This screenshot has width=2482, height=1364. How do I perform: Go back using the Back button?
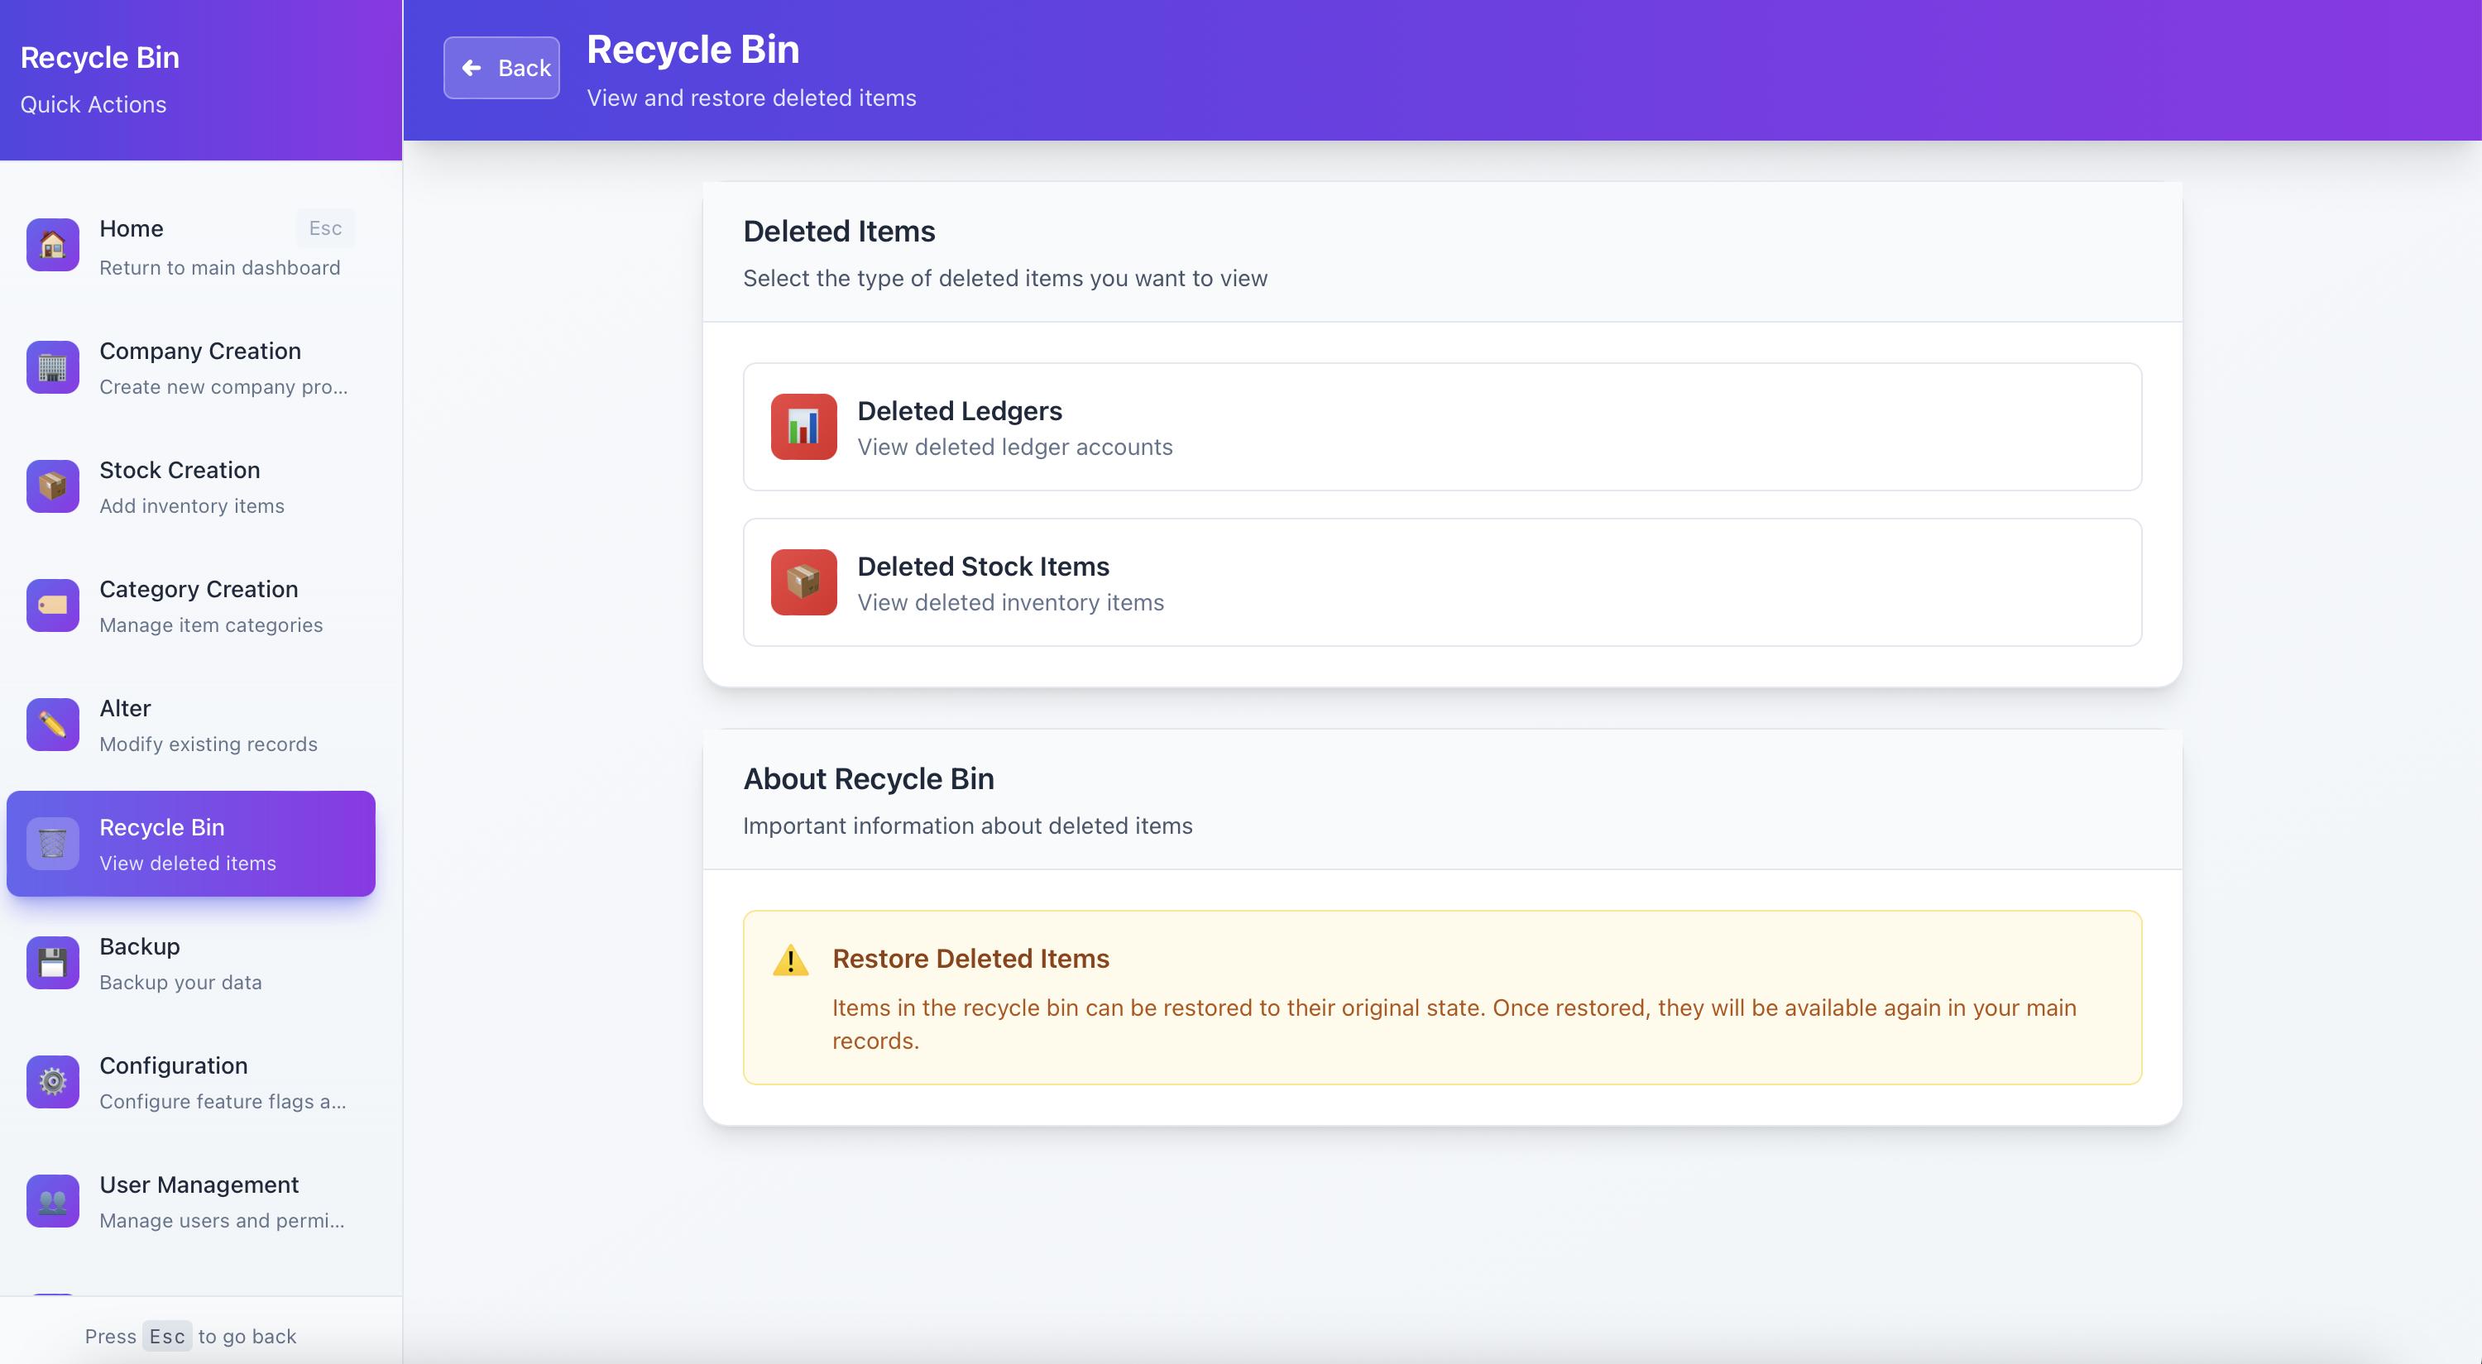coord(501,68)
